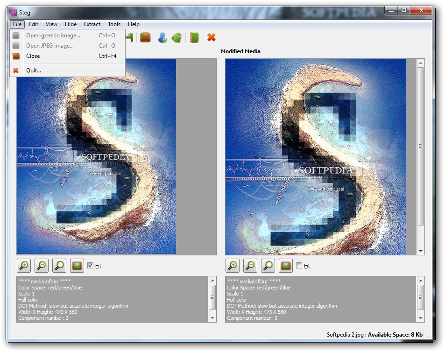The image size is (445, 352).
Task: Click the modified media vertical scrollbar thumb
Action: coord(421,146)
